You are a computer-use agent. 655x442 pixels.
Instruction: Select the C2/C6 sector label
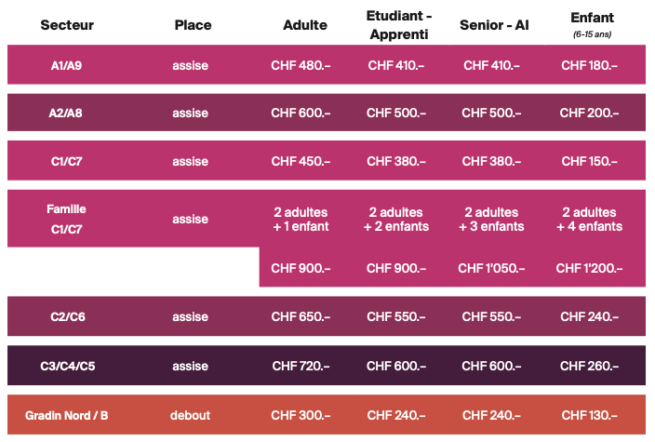tap(68, 317)
